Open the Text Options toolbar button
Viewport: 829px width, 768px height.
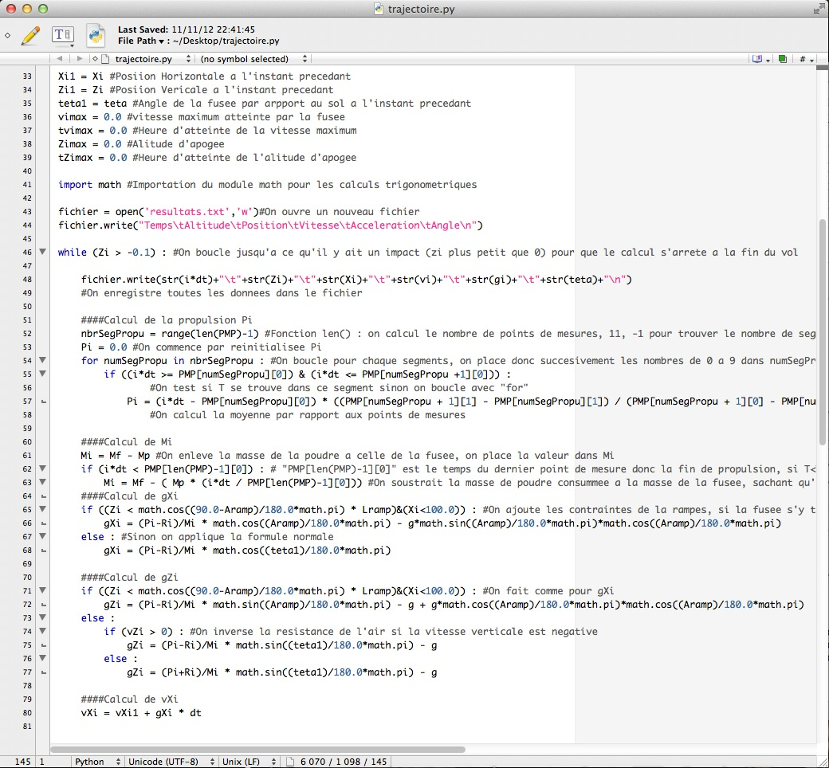point(63,35)
